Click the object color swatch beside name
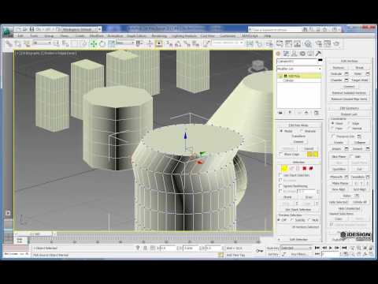Screen dimensions: 378x284 320,61
